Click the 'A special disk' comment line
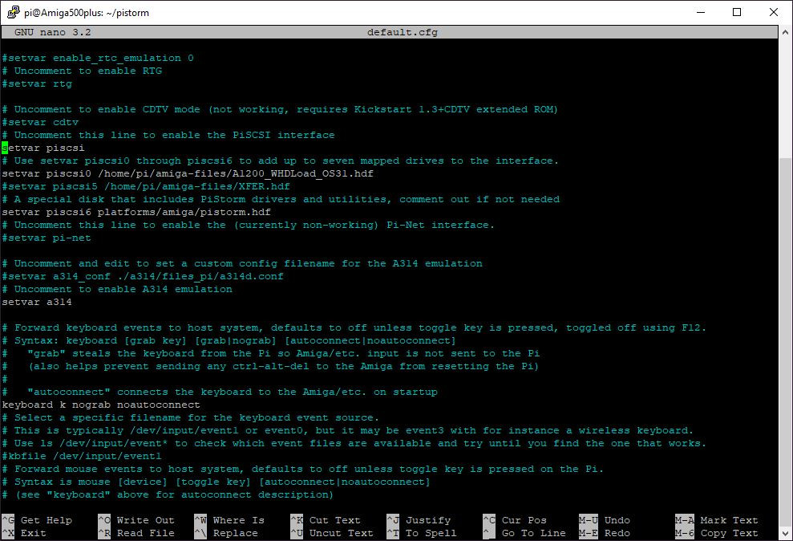793x541 pixels. pos(281,199)
